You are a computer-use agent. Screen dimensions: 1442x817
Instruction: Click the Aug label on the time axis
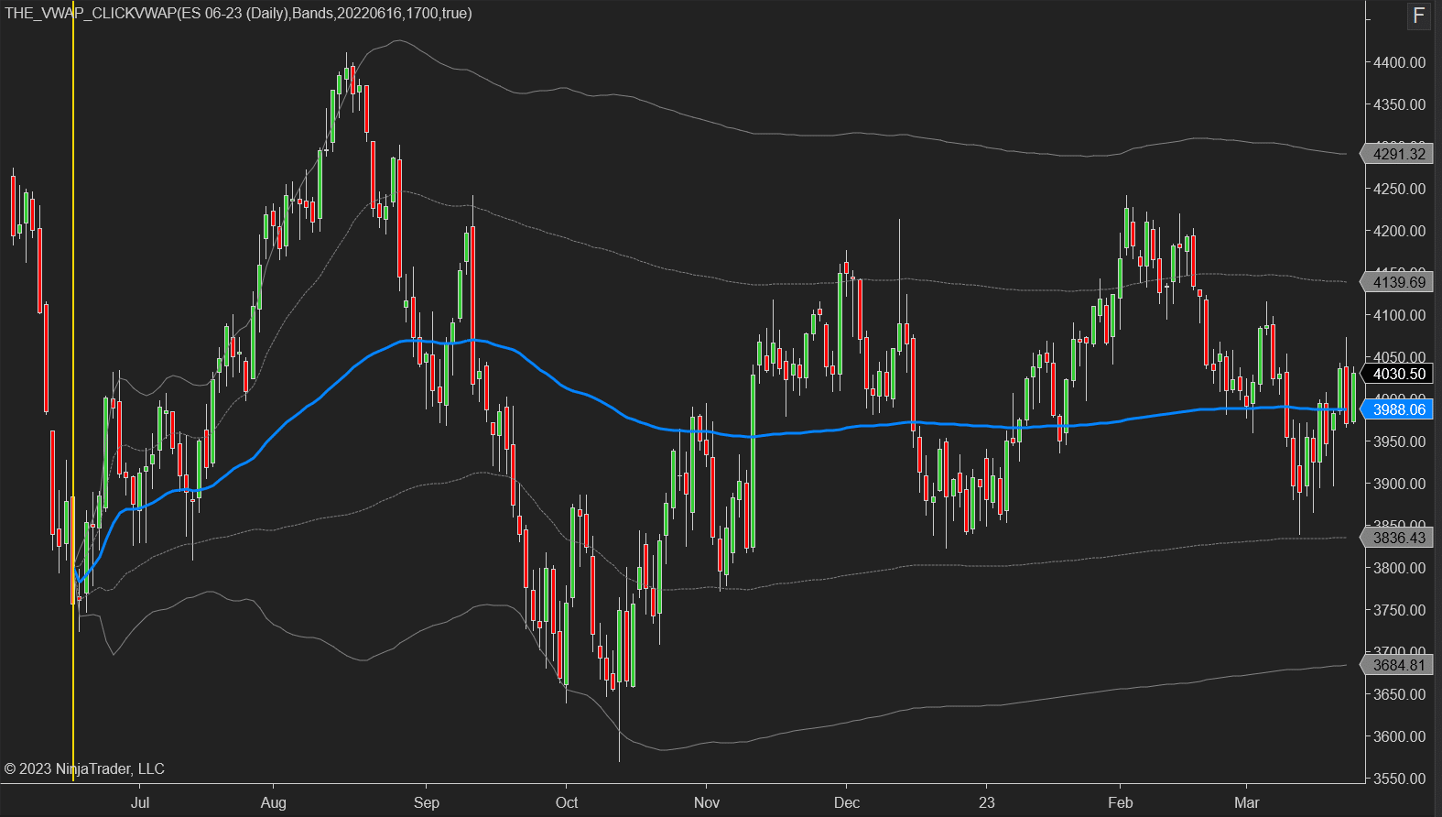[x=273, y=802]
